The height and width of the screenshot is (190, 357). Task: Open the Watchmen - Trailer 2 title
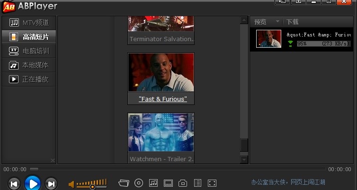[x=161, y=159]
